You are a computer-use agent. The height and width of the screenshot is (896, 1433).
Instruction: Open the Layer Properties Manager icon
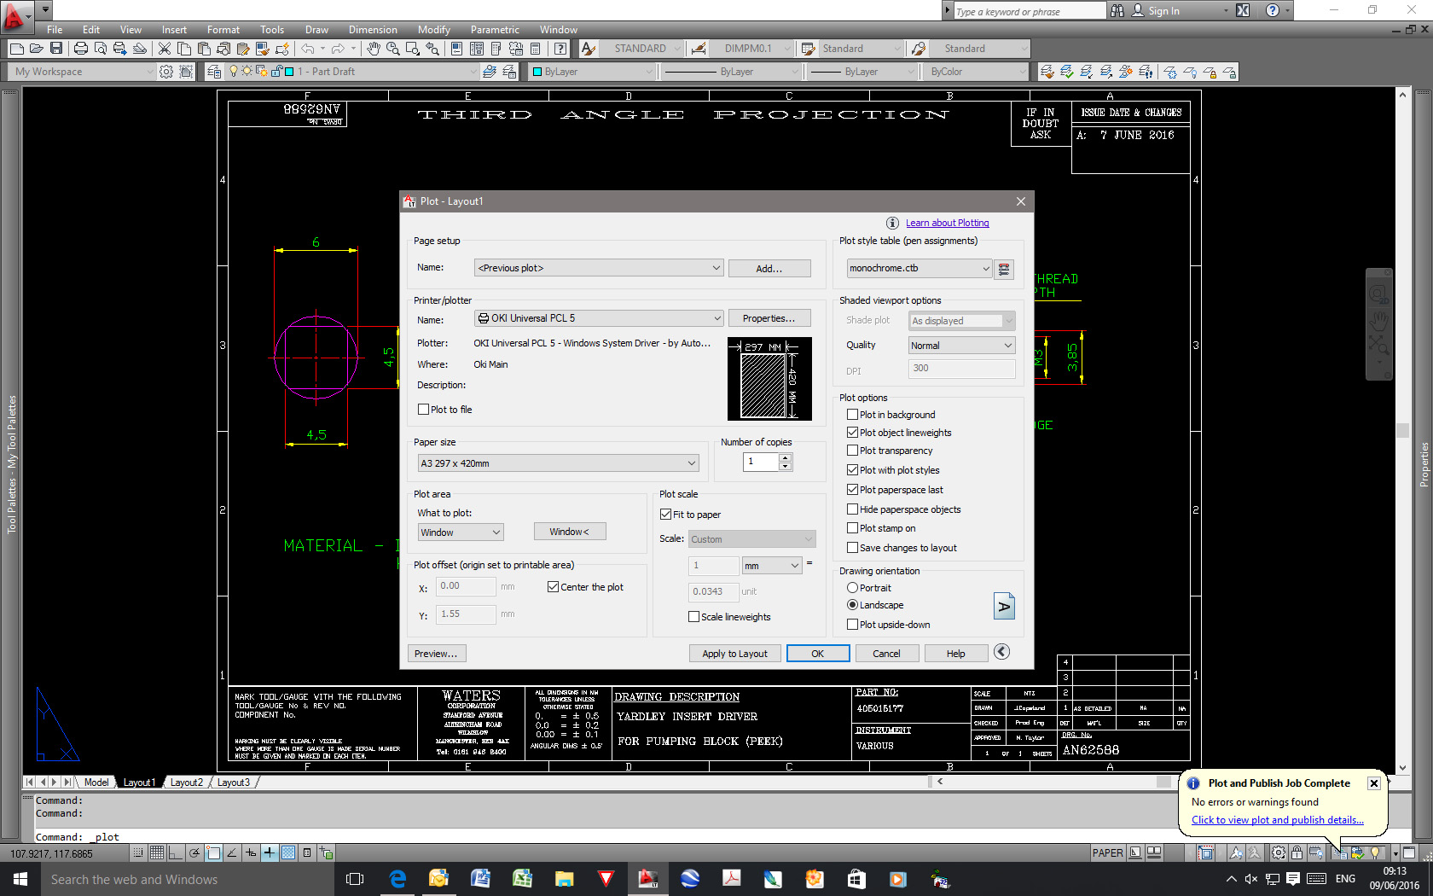click(x=213, y=72)
